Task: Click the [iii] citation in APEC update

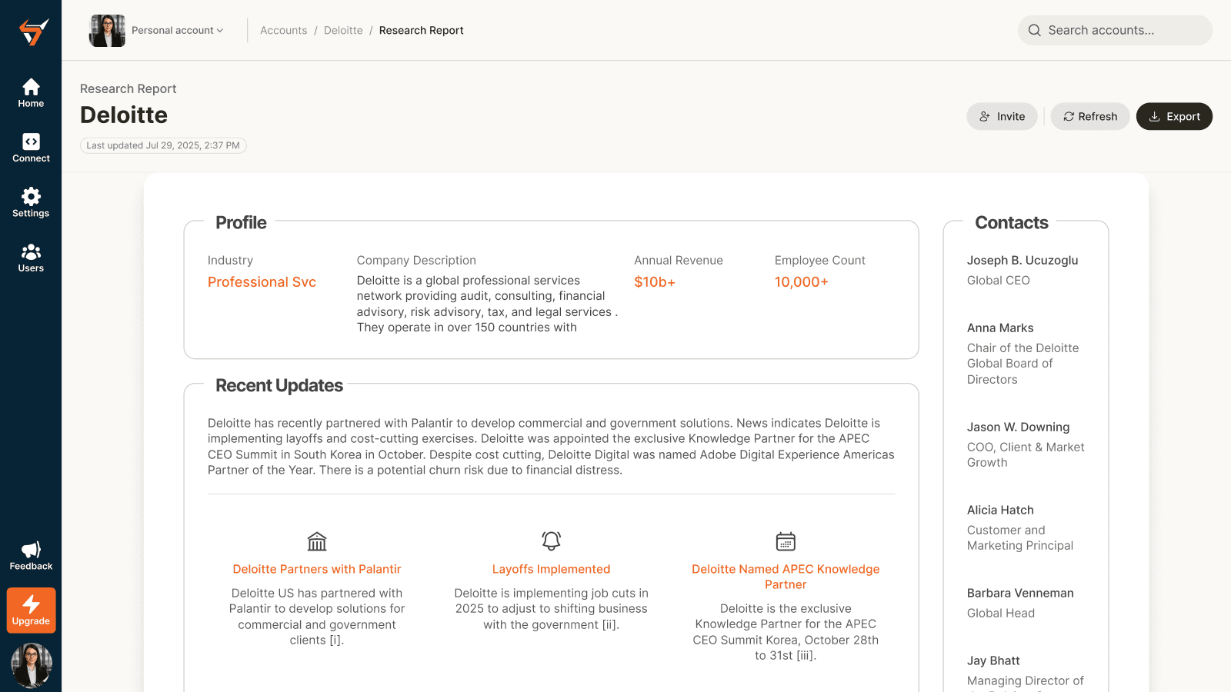Action: [x=806, y=656]
